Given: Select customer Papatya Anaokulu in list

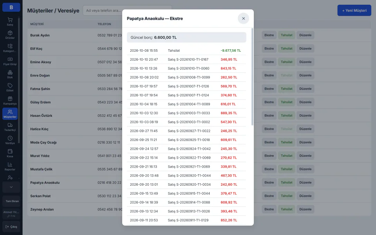Looking at the screenshot, I should 45,183.
